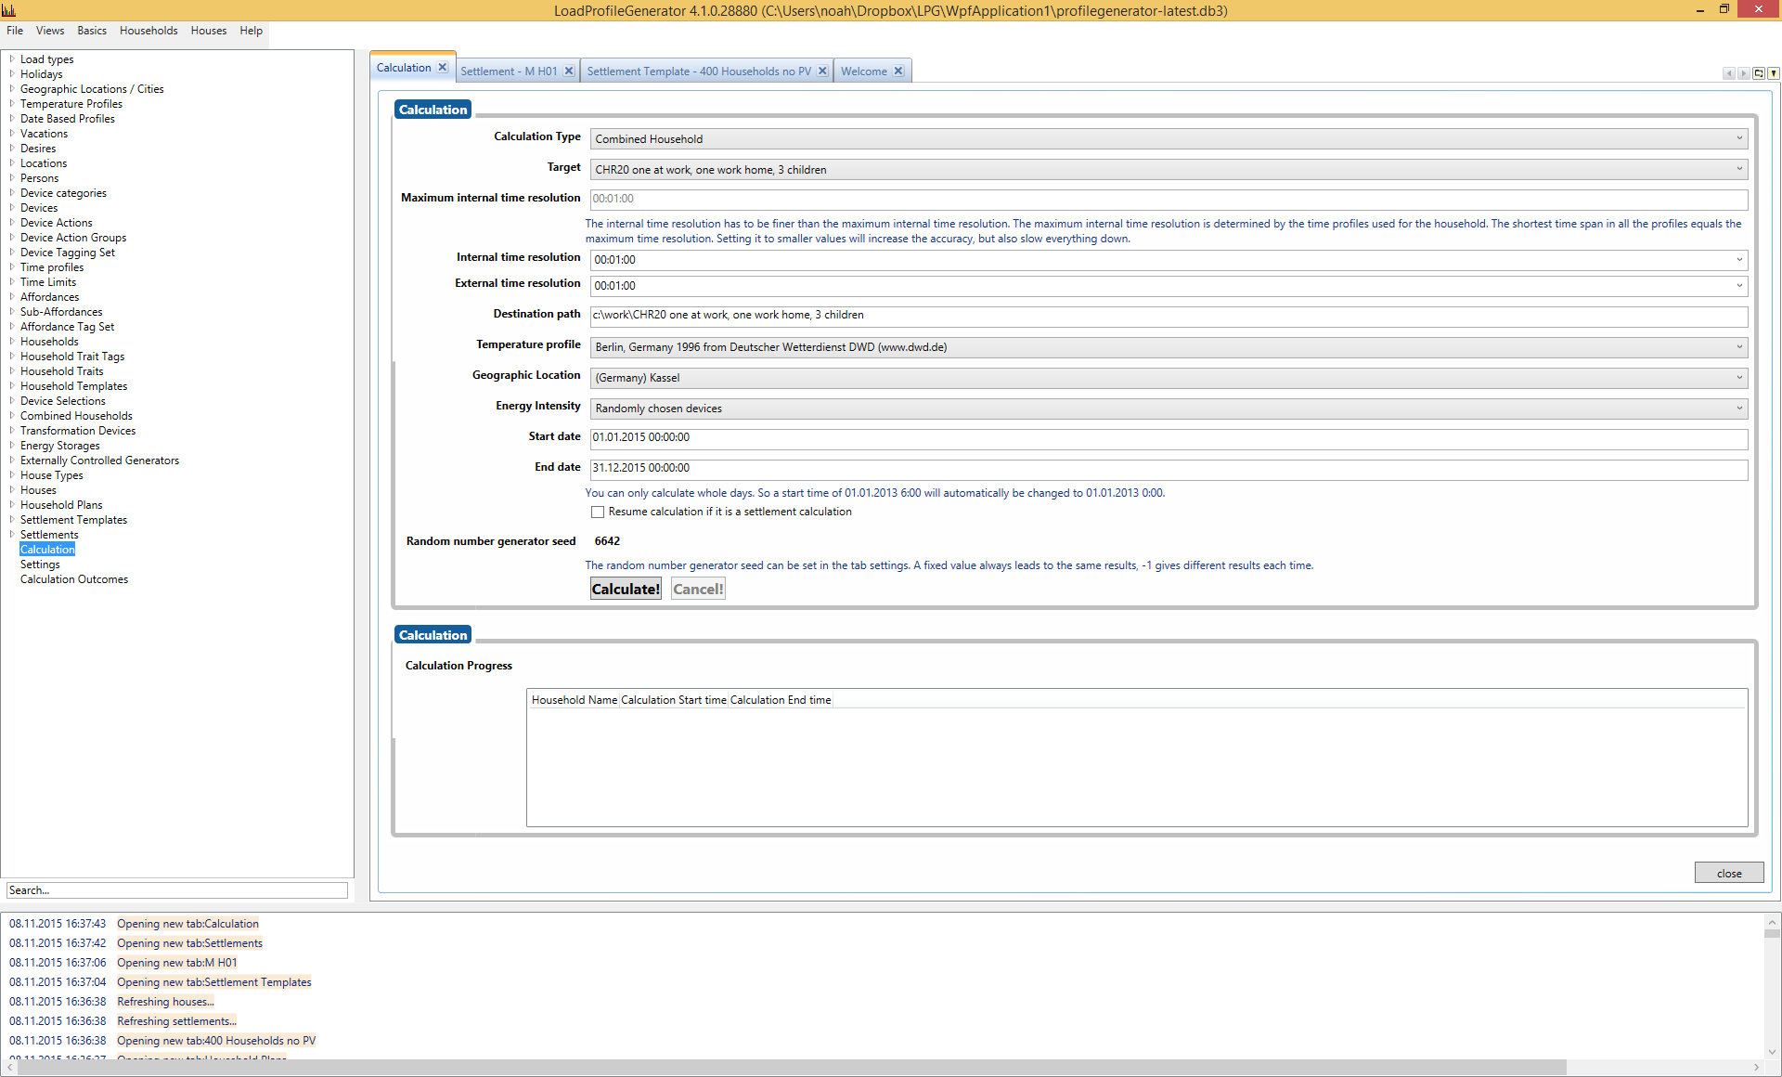Click the tab window layout icon
This screenshot has width=1782, height=1077.
1758,73
